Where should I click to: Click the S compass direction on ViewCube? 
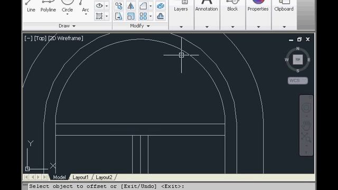(x=298, y=71)
